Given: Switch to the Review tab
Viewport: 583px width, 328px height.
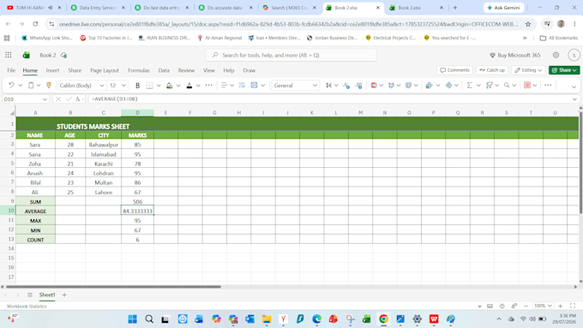Looking at the screenshot, I should point(186,70).
